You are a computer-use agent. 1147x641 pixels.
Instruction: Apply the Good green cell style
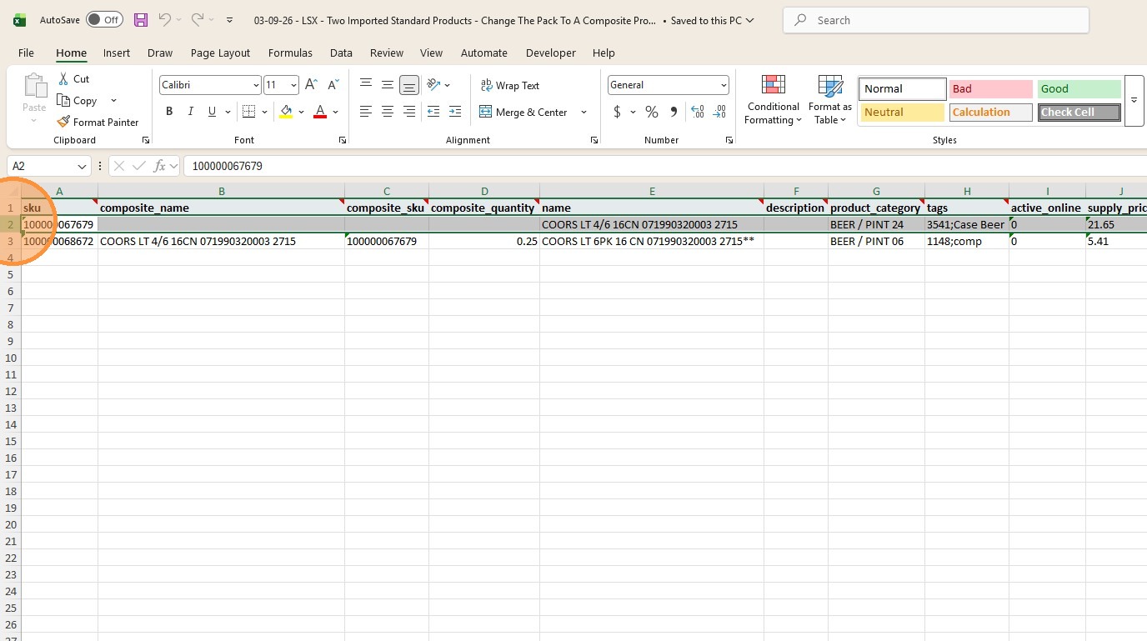point(1079,88)
